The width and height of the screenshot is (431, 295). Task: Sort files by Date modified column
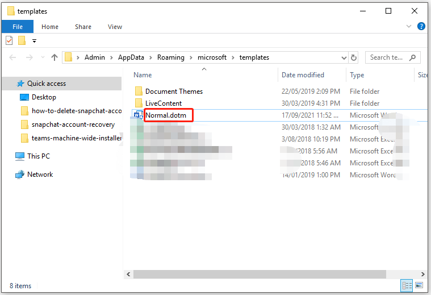303,75
